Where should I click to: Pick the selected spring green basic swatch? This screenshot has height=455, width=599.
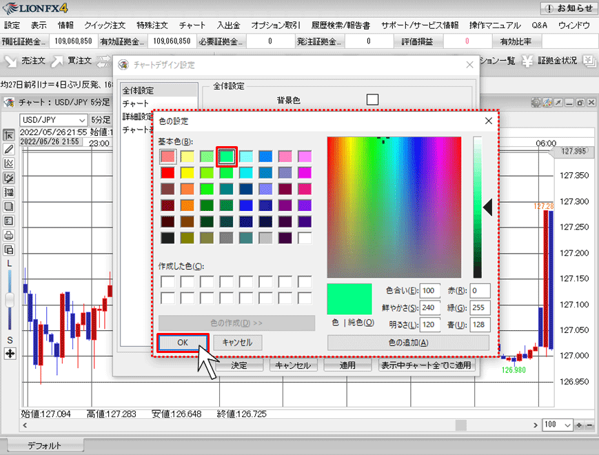pos(227,156)
